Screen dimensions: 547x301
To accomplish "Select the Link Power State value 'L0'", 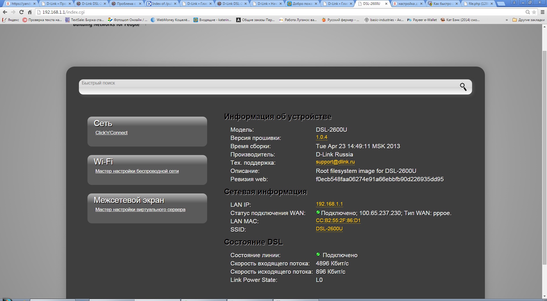I will click(x=319, y=280).
